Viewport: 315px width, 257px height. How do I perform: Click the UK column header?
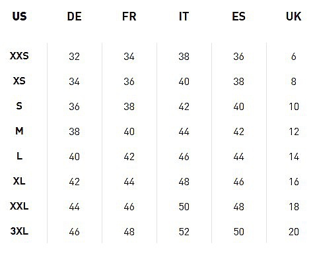point(293,16)
